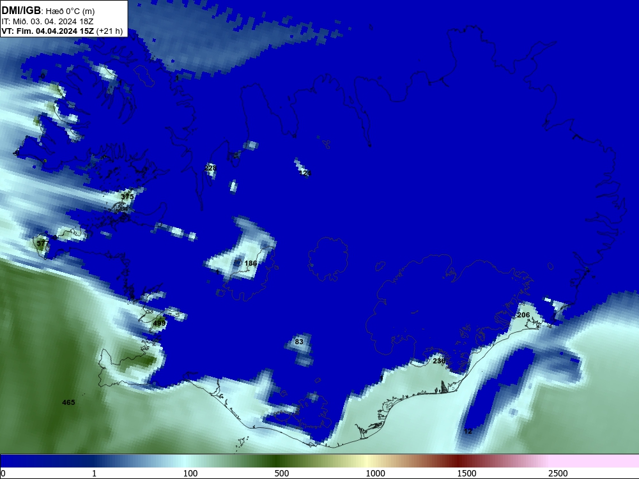This screenshot has width=639, height=479.
Task: Click the 186 value on the map
Action: pos(250,263)
